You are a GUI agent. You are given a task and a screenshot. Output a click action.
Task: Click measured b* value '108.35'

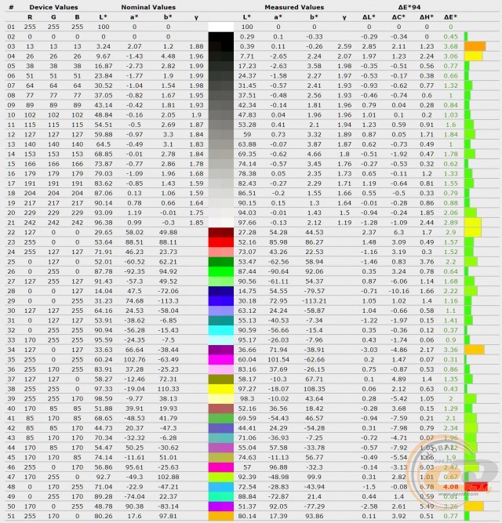(x=315, y=389)
